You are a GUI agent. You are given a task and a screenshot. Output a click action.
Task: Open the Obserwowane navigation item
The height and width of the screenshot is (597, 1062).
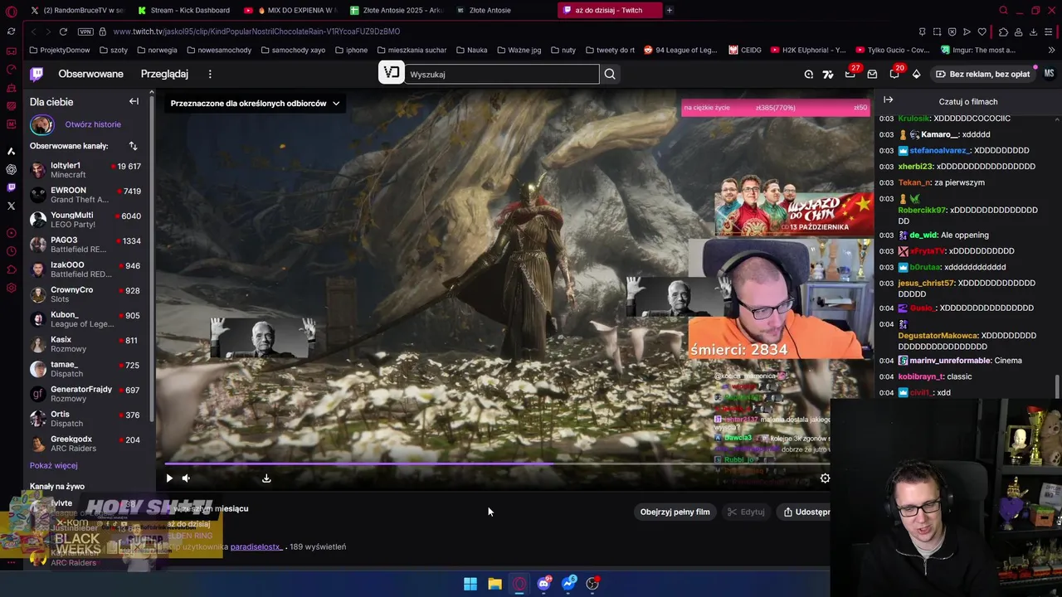tap(90, 74)
